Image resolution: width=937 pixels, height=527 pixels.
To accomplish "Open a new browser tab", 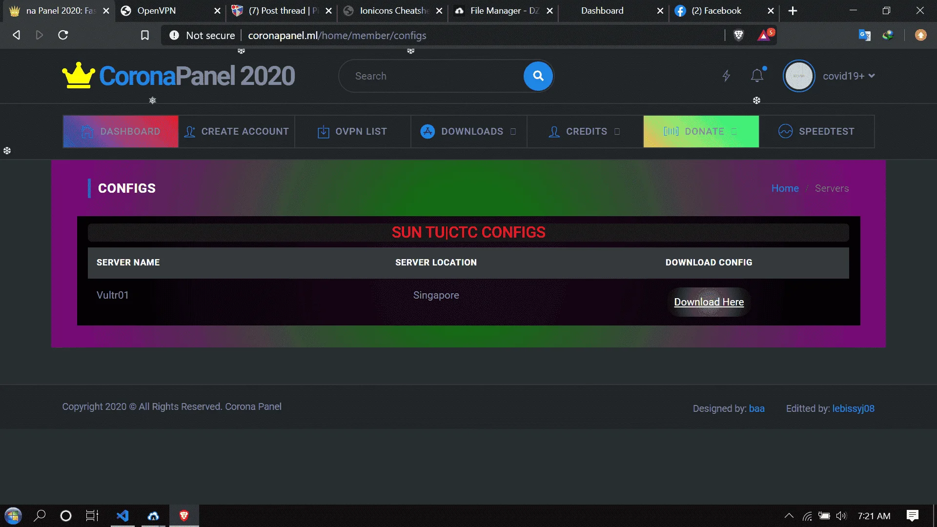I will point(793,11).
